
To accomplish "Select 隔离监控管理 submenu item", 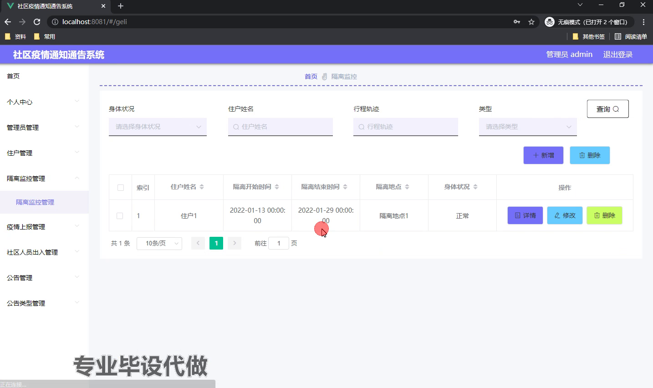I will pos(44,202).
